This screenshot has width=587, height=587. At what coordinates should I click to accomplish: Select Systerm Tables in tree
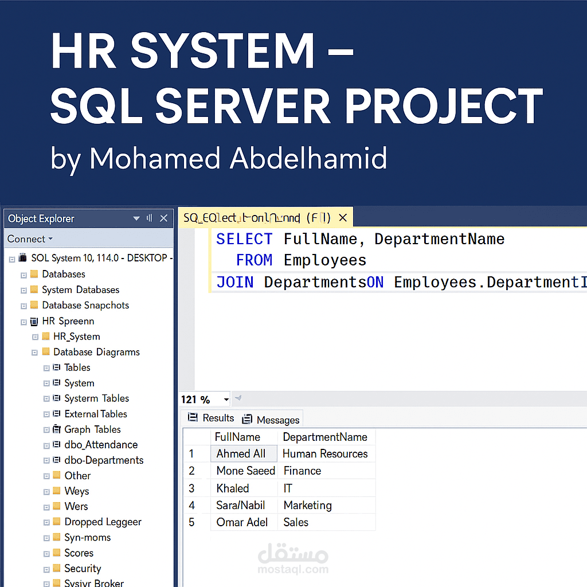click(96, 398)
